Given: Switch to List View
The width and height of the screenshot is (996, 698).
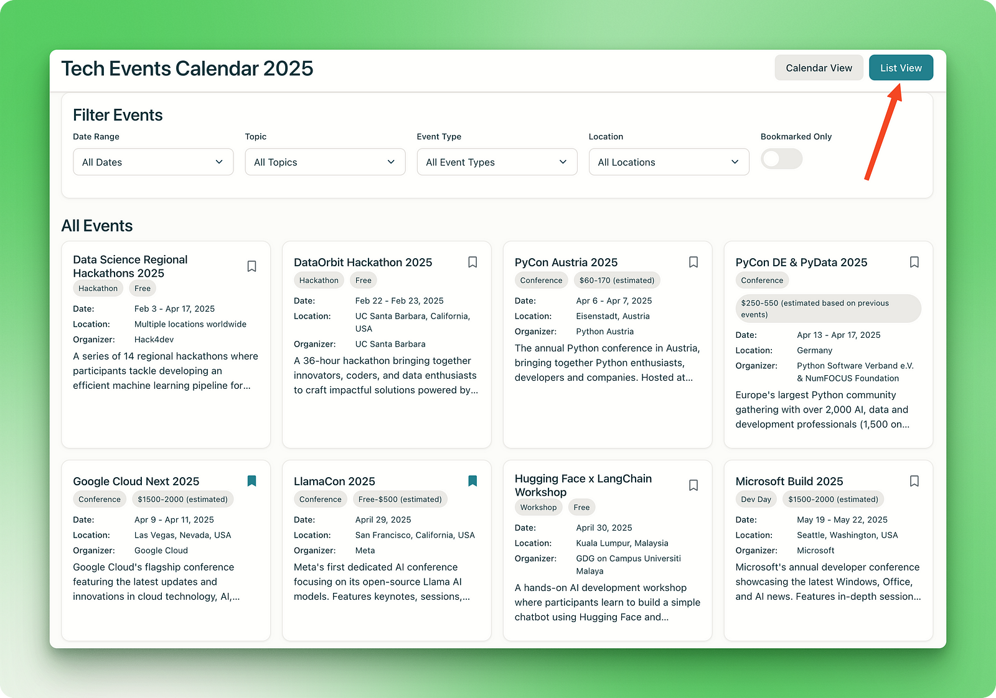Looking at the screenshot, I should point(901,68).
